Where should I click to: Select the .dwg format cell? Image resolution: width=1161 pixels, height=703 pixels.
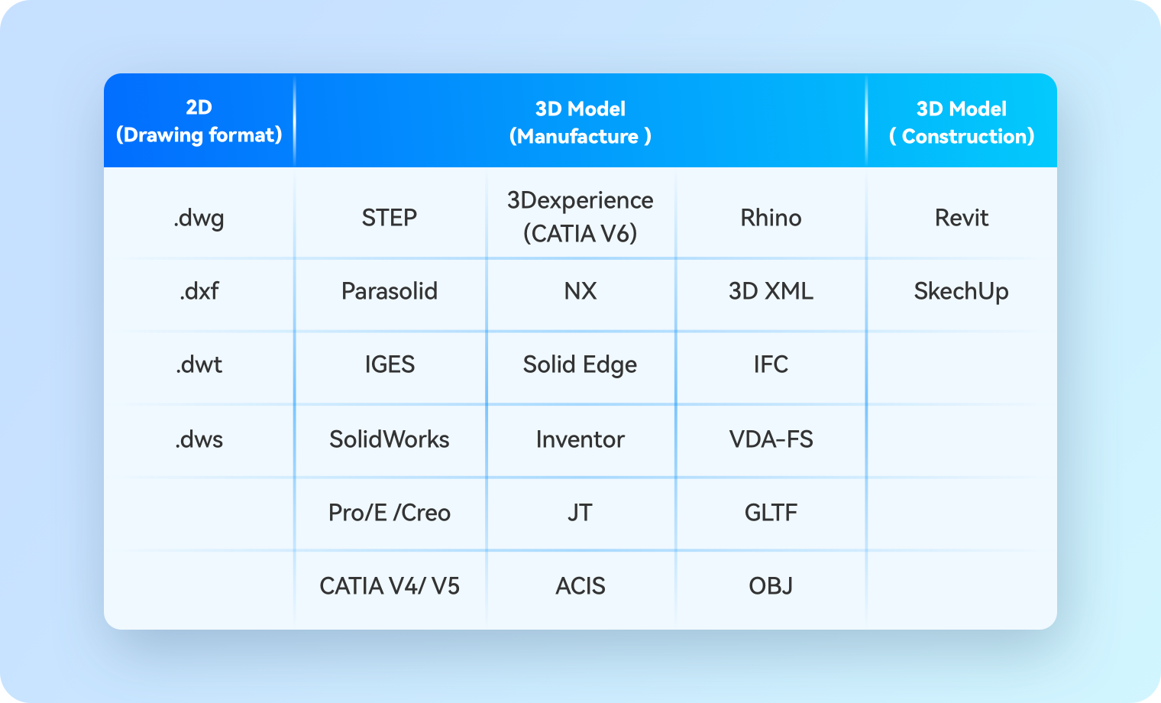pyautogui.click(x=199, y=218)
